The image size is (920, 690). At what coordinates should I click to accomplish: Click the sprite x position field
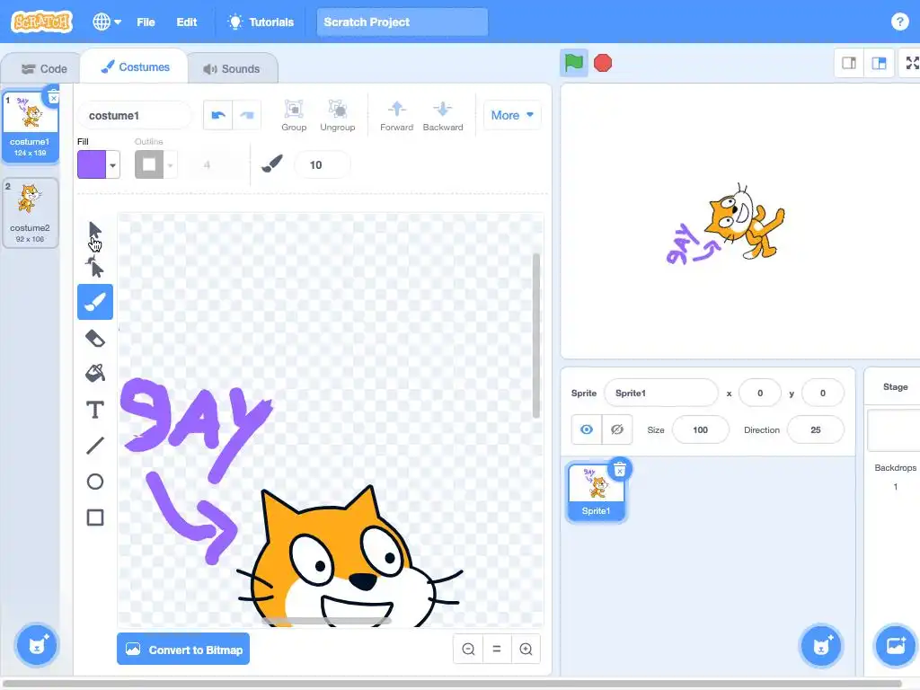tap(760, 394)
